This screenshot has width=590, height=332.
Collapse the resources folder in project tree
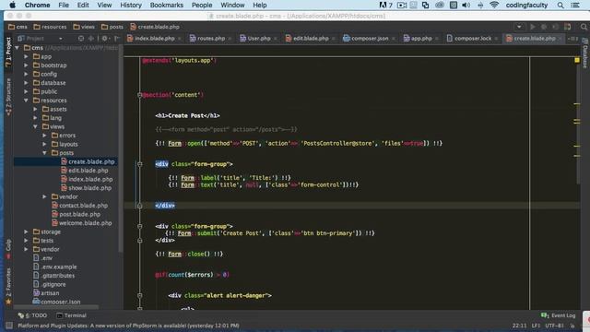26,101
